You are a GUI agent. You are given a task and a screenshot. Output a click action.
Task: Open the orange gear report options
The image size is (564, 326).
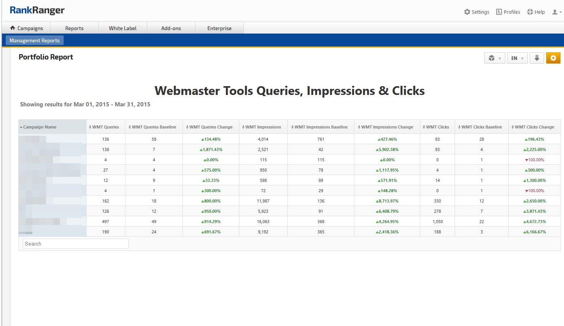[553, 58]
